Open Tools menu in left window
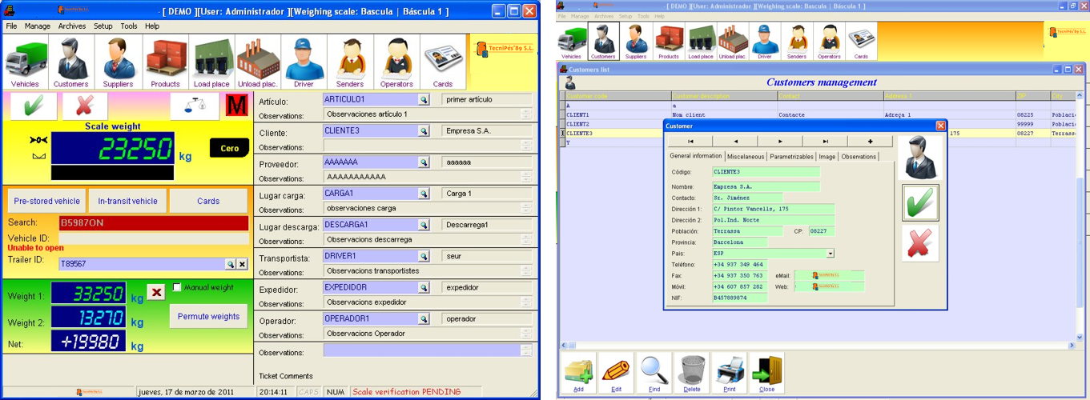The width and height of the screenshot is (1090, 400). click(129, 26)
